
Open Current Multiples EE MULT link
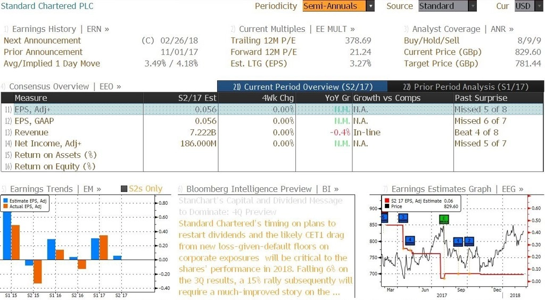click(293, 29)
